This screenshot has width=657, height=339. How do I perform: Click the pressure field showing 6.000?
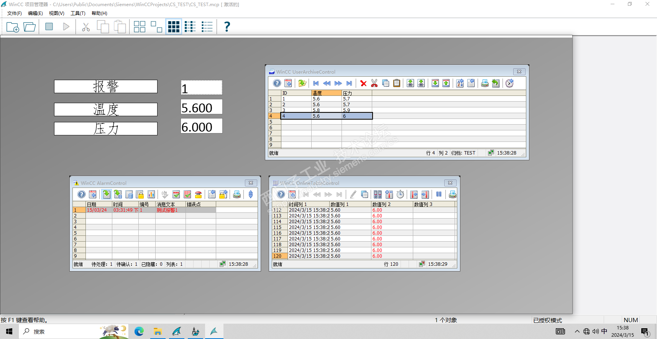(x=202, y=126)
